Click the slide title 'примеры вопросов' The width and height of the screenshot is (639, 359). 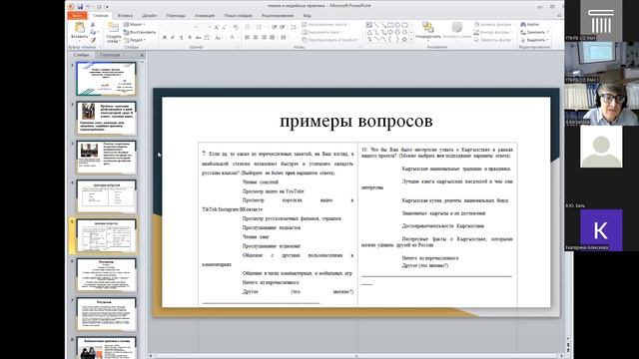(356, 121)
